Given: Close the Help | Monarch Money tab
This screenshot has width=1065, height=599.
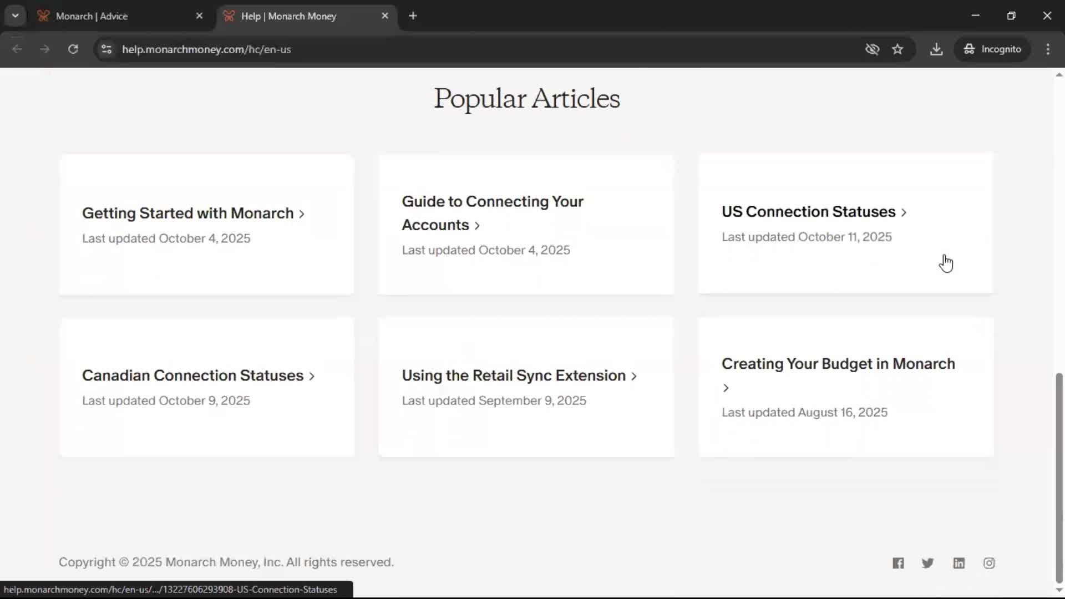Looking at the screenshot, I should coord(385,16).
